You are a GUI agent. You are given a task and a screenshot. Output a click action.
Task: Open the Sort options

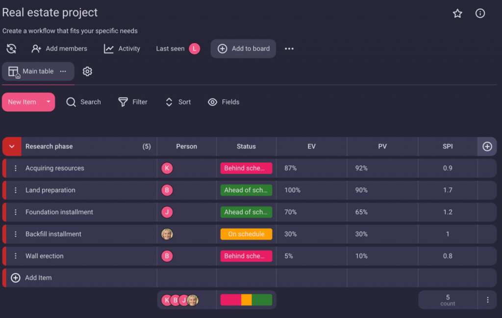coord(178,102)
